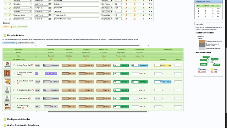227x128 pixels.
Task: Click student 2 profile photo thumbnail
Action: 7,74
